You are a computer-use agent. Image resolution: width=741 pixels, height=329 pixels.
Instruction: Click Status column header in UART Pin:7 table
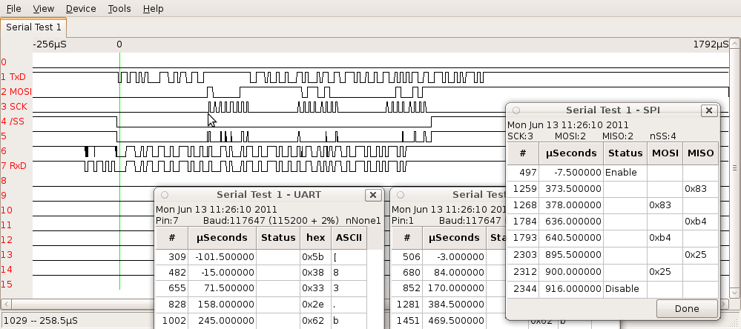click(x=278, y=238)
